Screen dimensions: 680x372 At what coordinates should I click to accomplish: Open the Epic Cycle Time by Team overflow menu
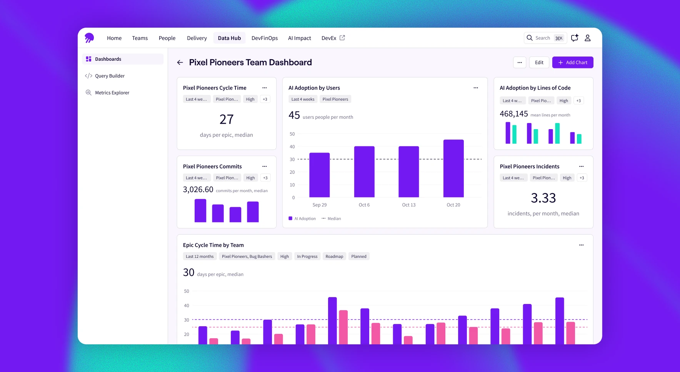(581, 245)
